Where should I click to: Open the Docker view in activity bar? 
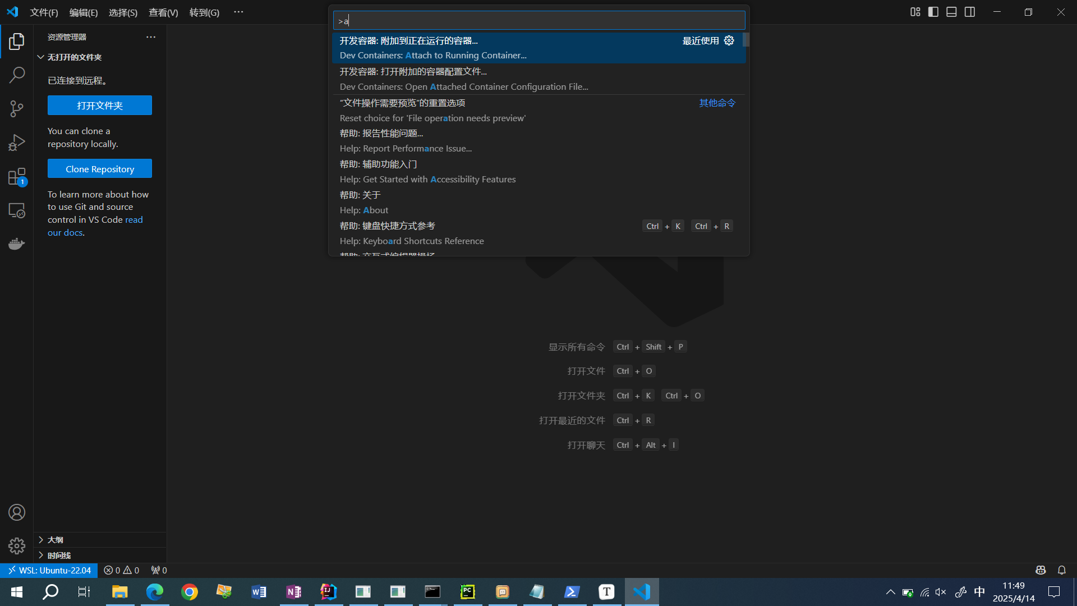pyautogui.click(x=17, y=244)
